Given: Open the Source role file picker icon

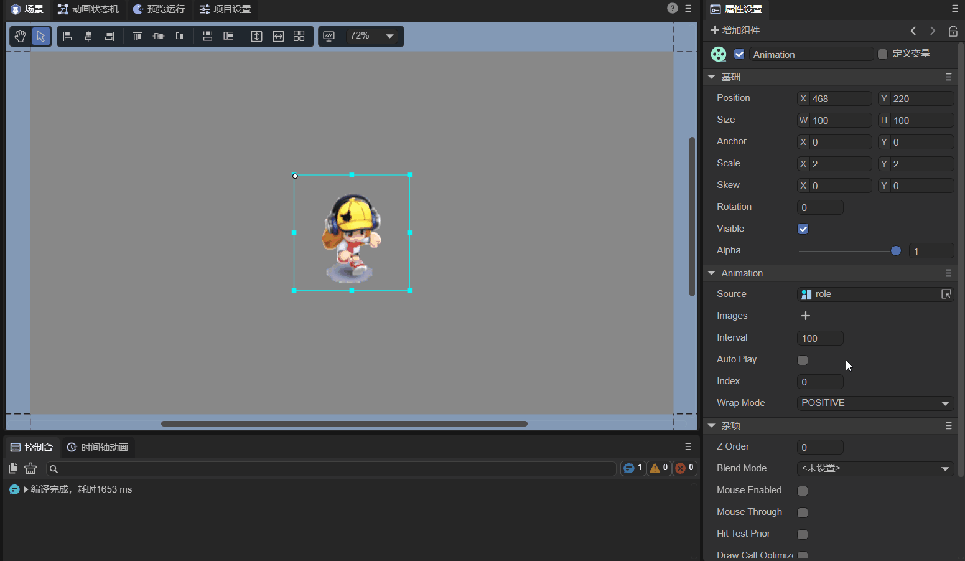Looking at the screenshot, I should [x=946, y=294].
